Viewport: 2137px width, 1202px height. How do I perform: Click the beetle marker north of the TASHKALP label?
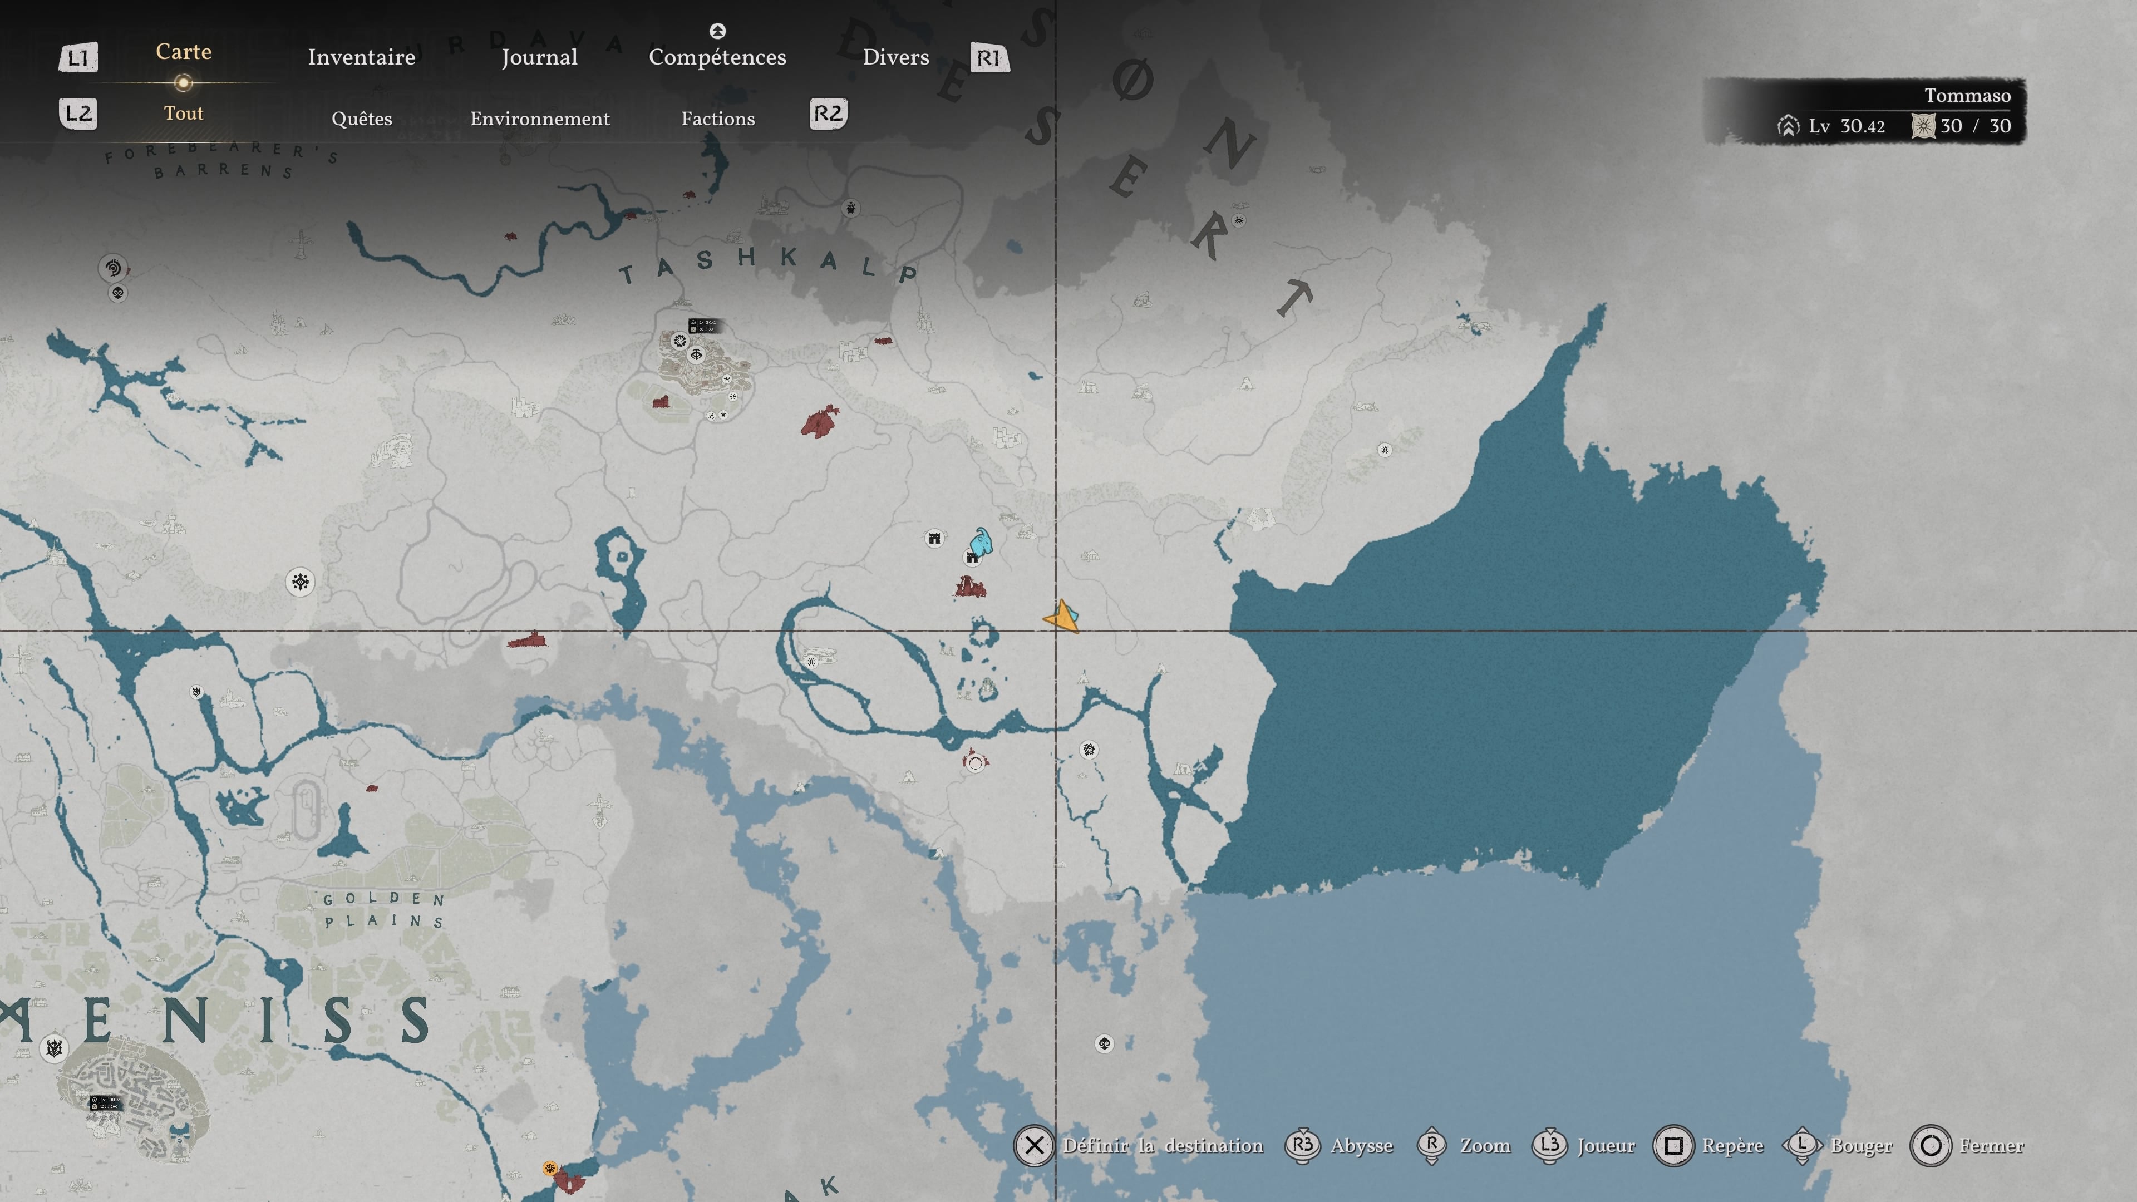click(x=850, y=208)
